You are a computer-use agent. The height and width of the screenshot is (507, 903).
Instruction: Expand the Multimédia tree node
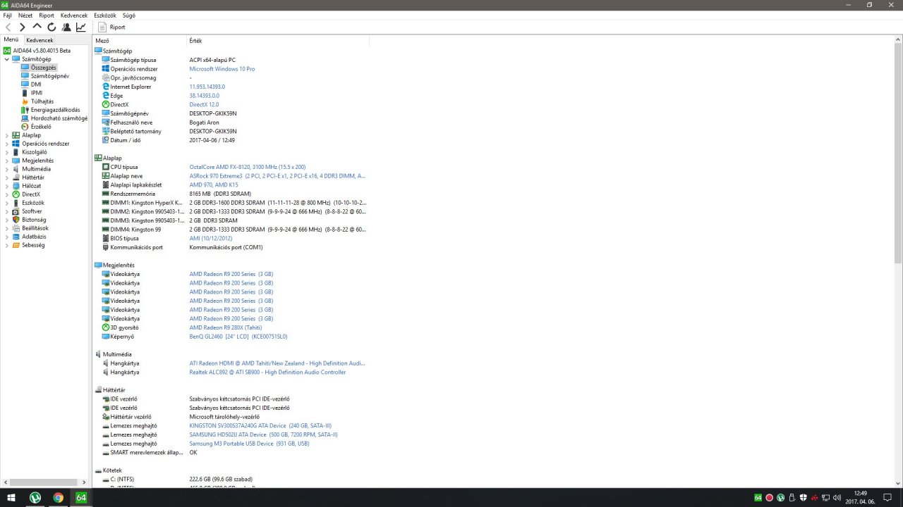click(7, 169)
